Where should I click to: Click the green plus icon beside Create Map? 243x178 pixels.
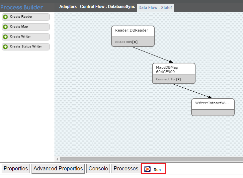pyautogui.click(x=5, y=27)
